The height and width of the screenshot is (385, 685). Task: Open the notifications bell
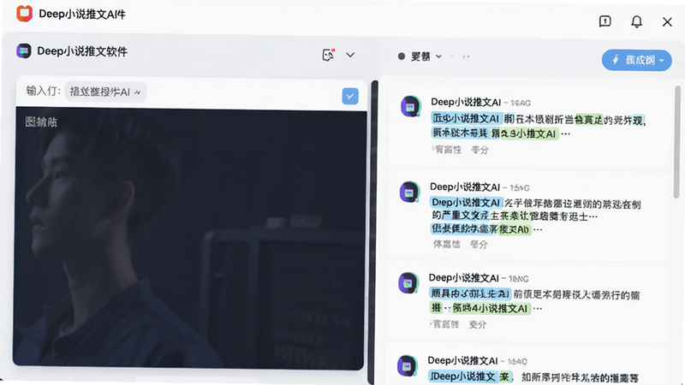[x=636, y=21]
